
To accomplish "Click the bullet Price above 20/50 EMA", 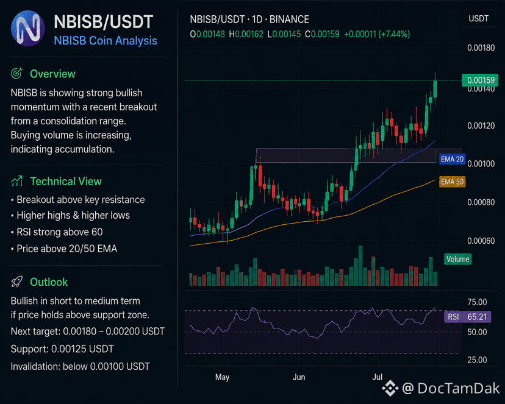I will [x=64, y=249].
